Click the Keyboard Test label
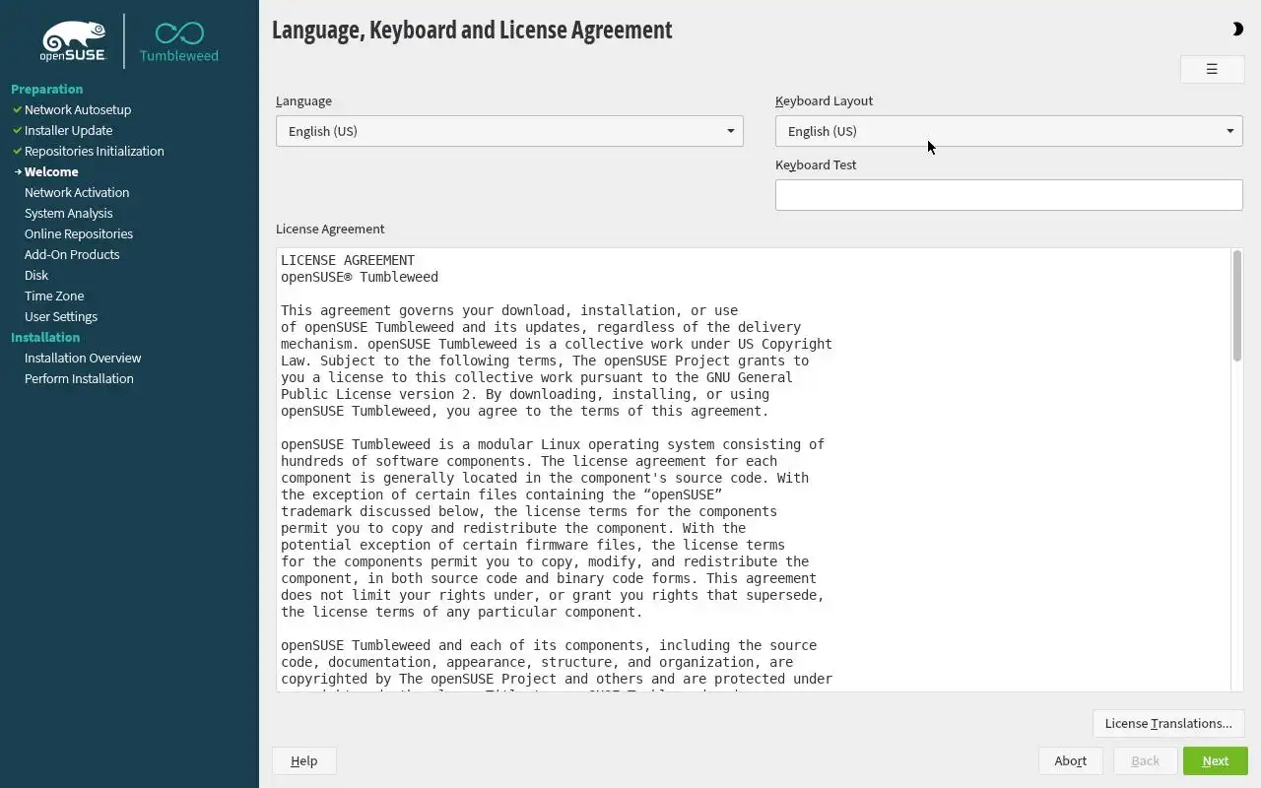 tap(816, 164)
